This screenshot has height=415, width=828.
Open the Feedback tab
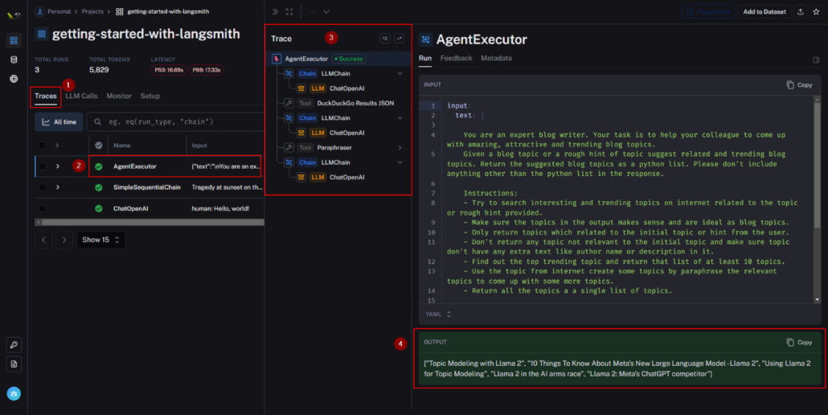click(456, 59)
